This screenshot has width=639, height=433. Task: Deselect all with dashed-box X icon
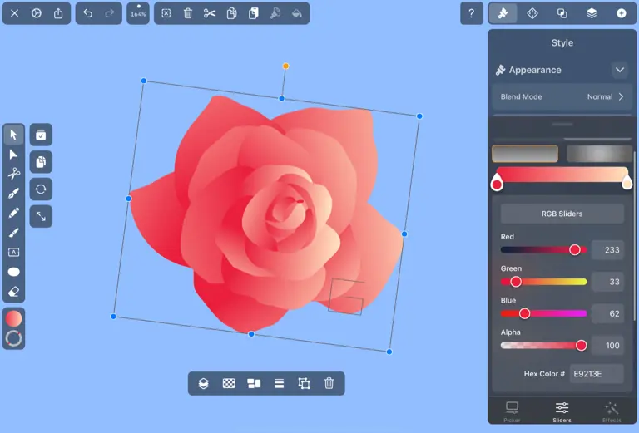(x=166, y=13)
